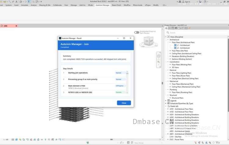Viewport: 229px width, 145px height.
Task: Open the Massing & Site ribbon tab
Action: 45,5
